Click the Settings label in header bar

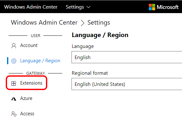[75, 7]
